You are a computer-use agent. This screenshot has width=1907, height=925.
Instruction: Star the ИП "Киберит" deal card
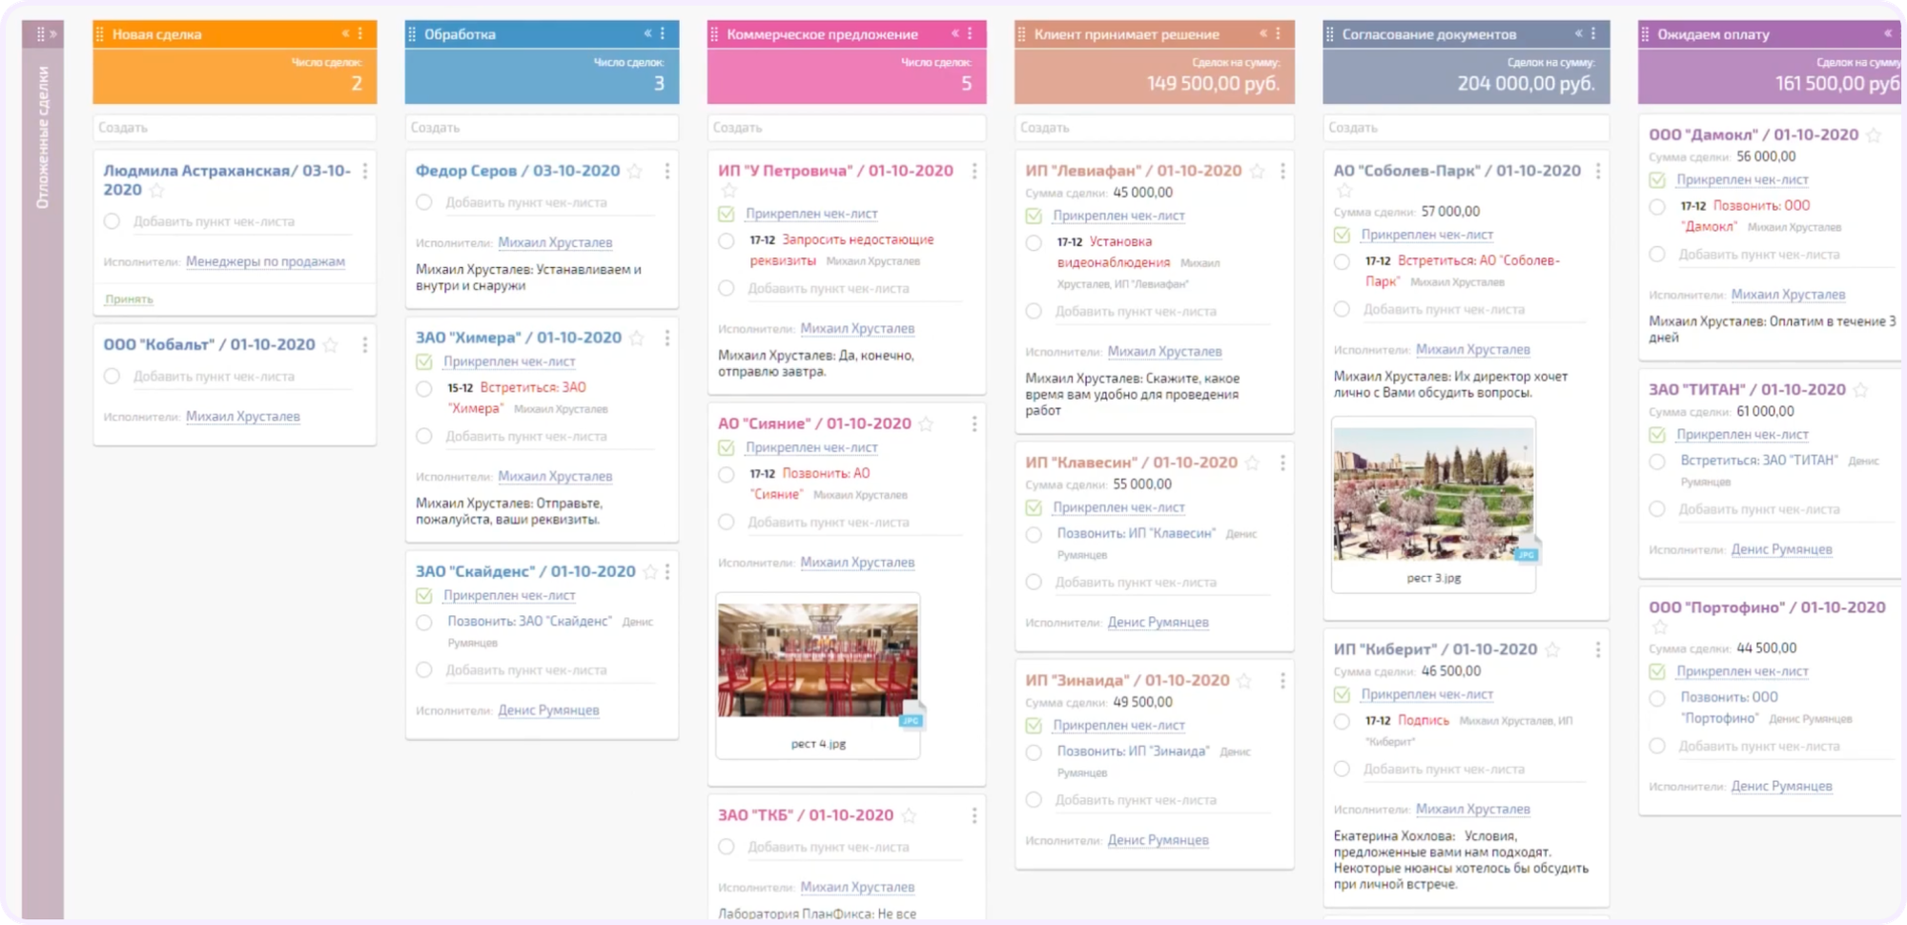coord(1552,650)
